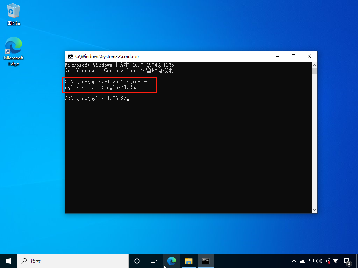Maximize the cmd.exe window
The width and height of the screenshot is (358, 268).
[293, 56]
